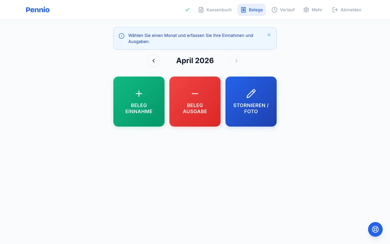Click the Belege receipt icon

[x=243, y=10]
